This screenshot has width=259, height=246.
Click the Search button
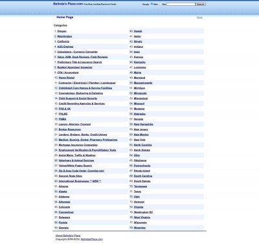(201, 4)
